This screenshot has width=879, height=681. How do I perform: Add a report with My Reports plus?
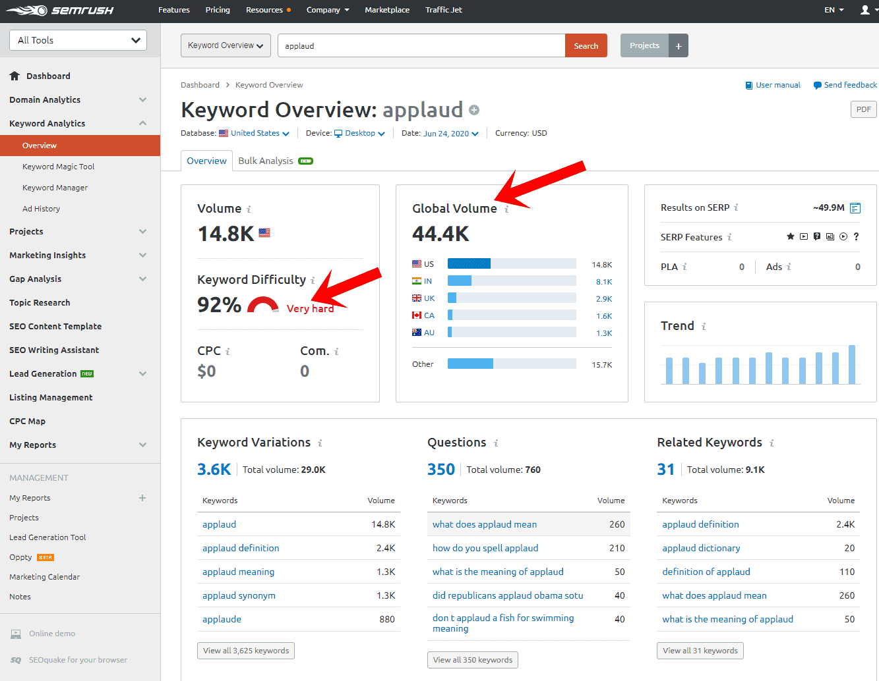click(142, 498)
